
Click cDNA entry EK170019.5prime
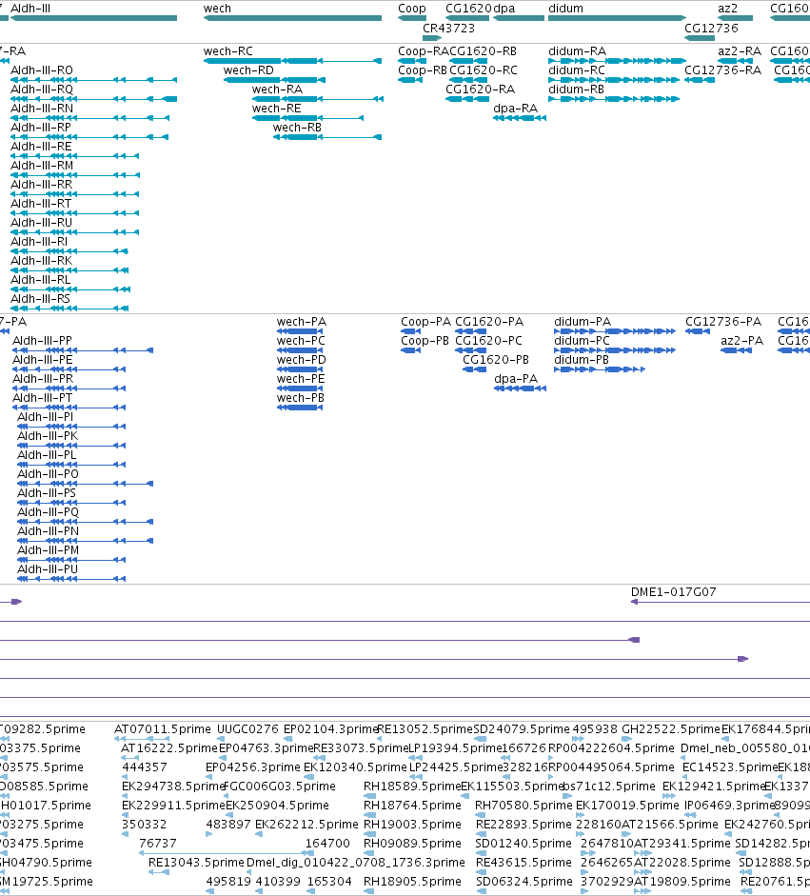[627, 806]
